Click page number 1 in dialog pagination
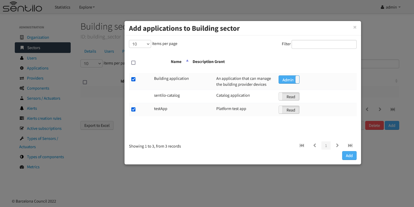The width and height of the screenshot is (414, 207). click(x=326, y=145)
